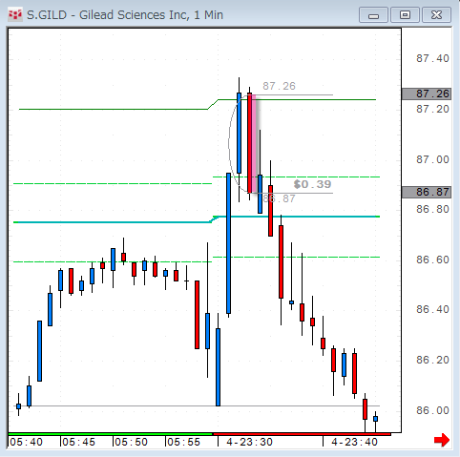Click the red chart icon in title bar
460x457 pixels.
pyautogui.click(x=15, y=15)
